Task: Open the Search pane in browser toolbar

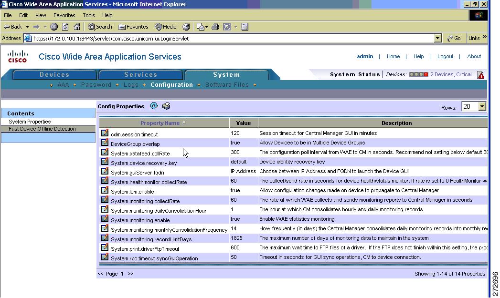Action: (100, 27)
